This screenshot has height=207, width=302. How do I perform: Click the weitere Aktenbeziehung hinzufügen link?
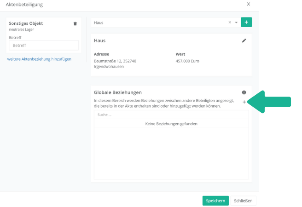click(x=39, y=59)
